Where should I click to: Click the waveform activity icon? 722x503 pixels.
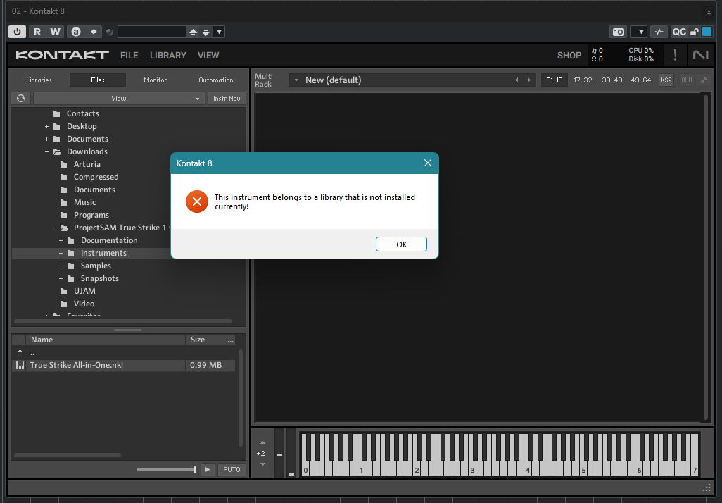point(659,32)
